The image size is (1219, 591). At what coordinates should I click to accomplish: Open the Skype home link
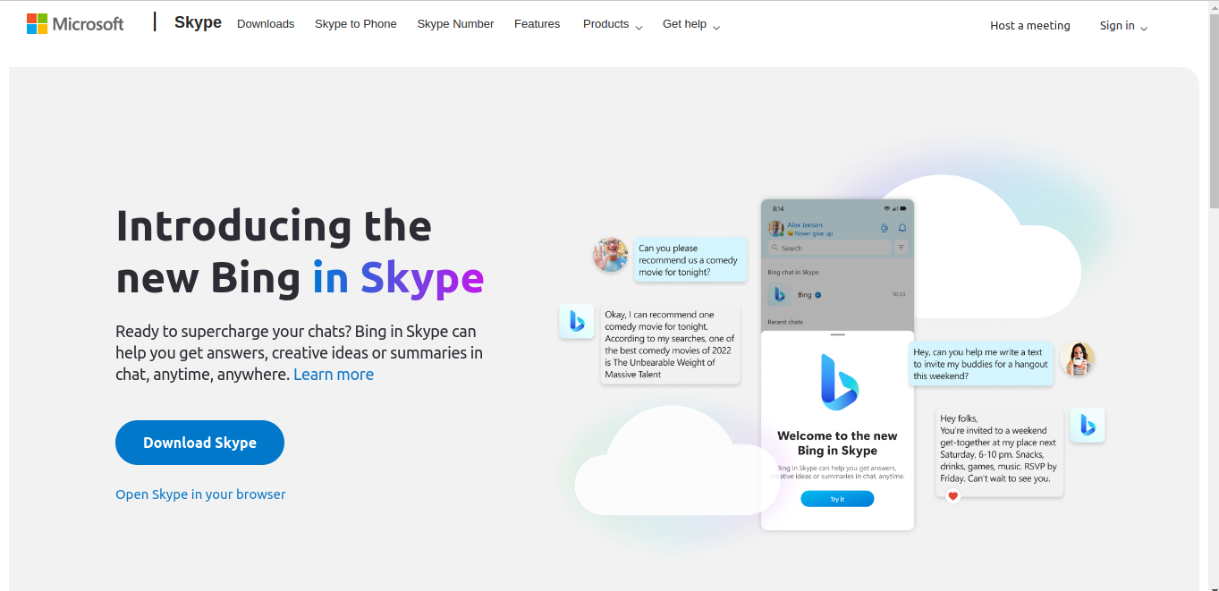[198, 22]
